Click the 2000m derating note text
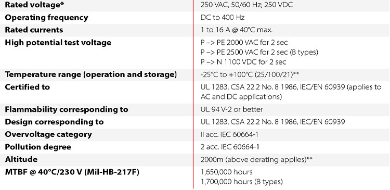This screenshot has width=390, height=190. click(256, 159)
